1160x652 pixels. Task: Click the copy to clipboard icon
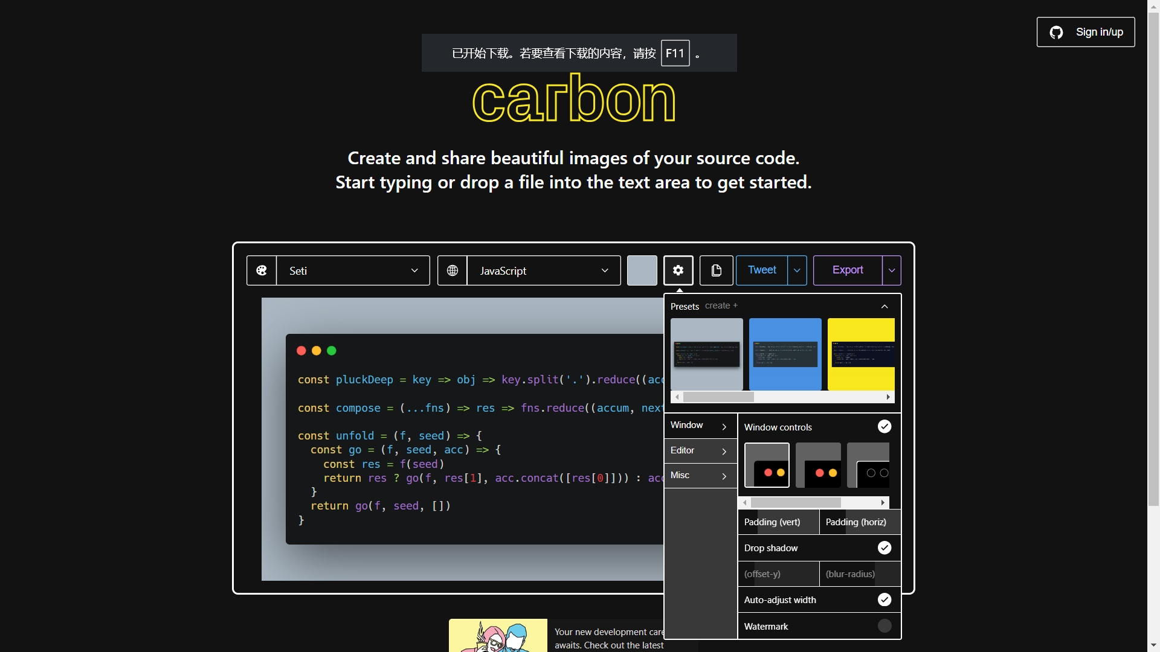717,270
